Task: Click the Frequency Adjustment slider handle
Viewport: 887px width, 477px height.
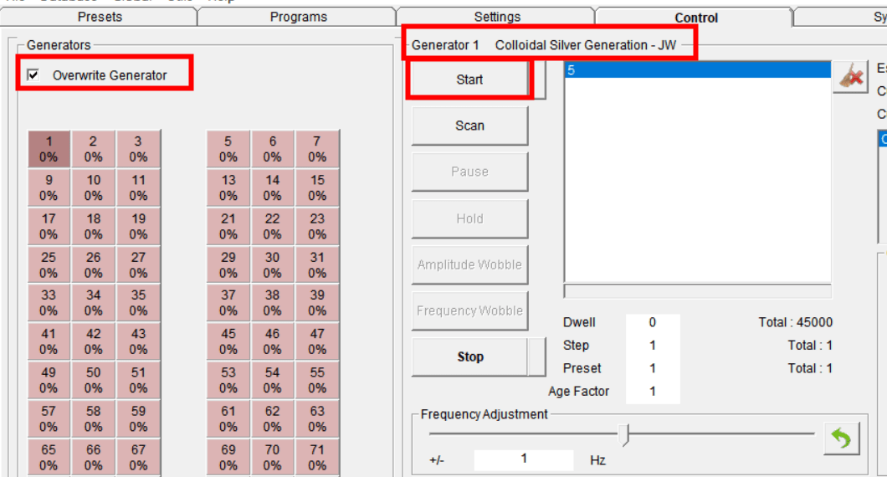Action: coord(623,435)
